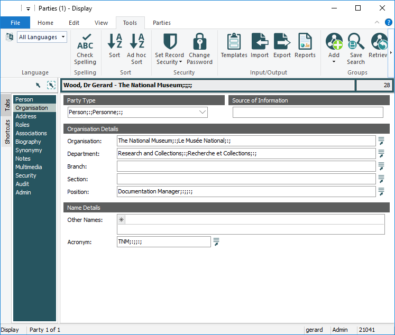Switch to the Edit ribbon tab
The image size is (395, 335).
74,23
